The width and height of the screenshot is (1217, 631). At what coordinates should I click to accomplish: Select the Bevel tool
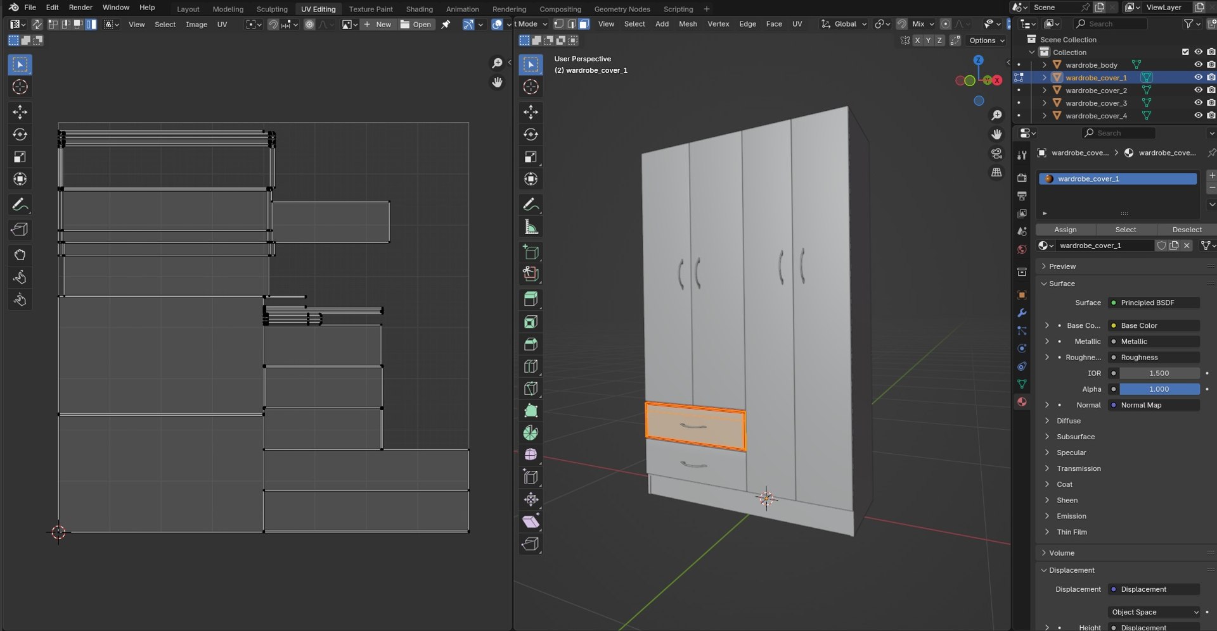tap(531, 344)
